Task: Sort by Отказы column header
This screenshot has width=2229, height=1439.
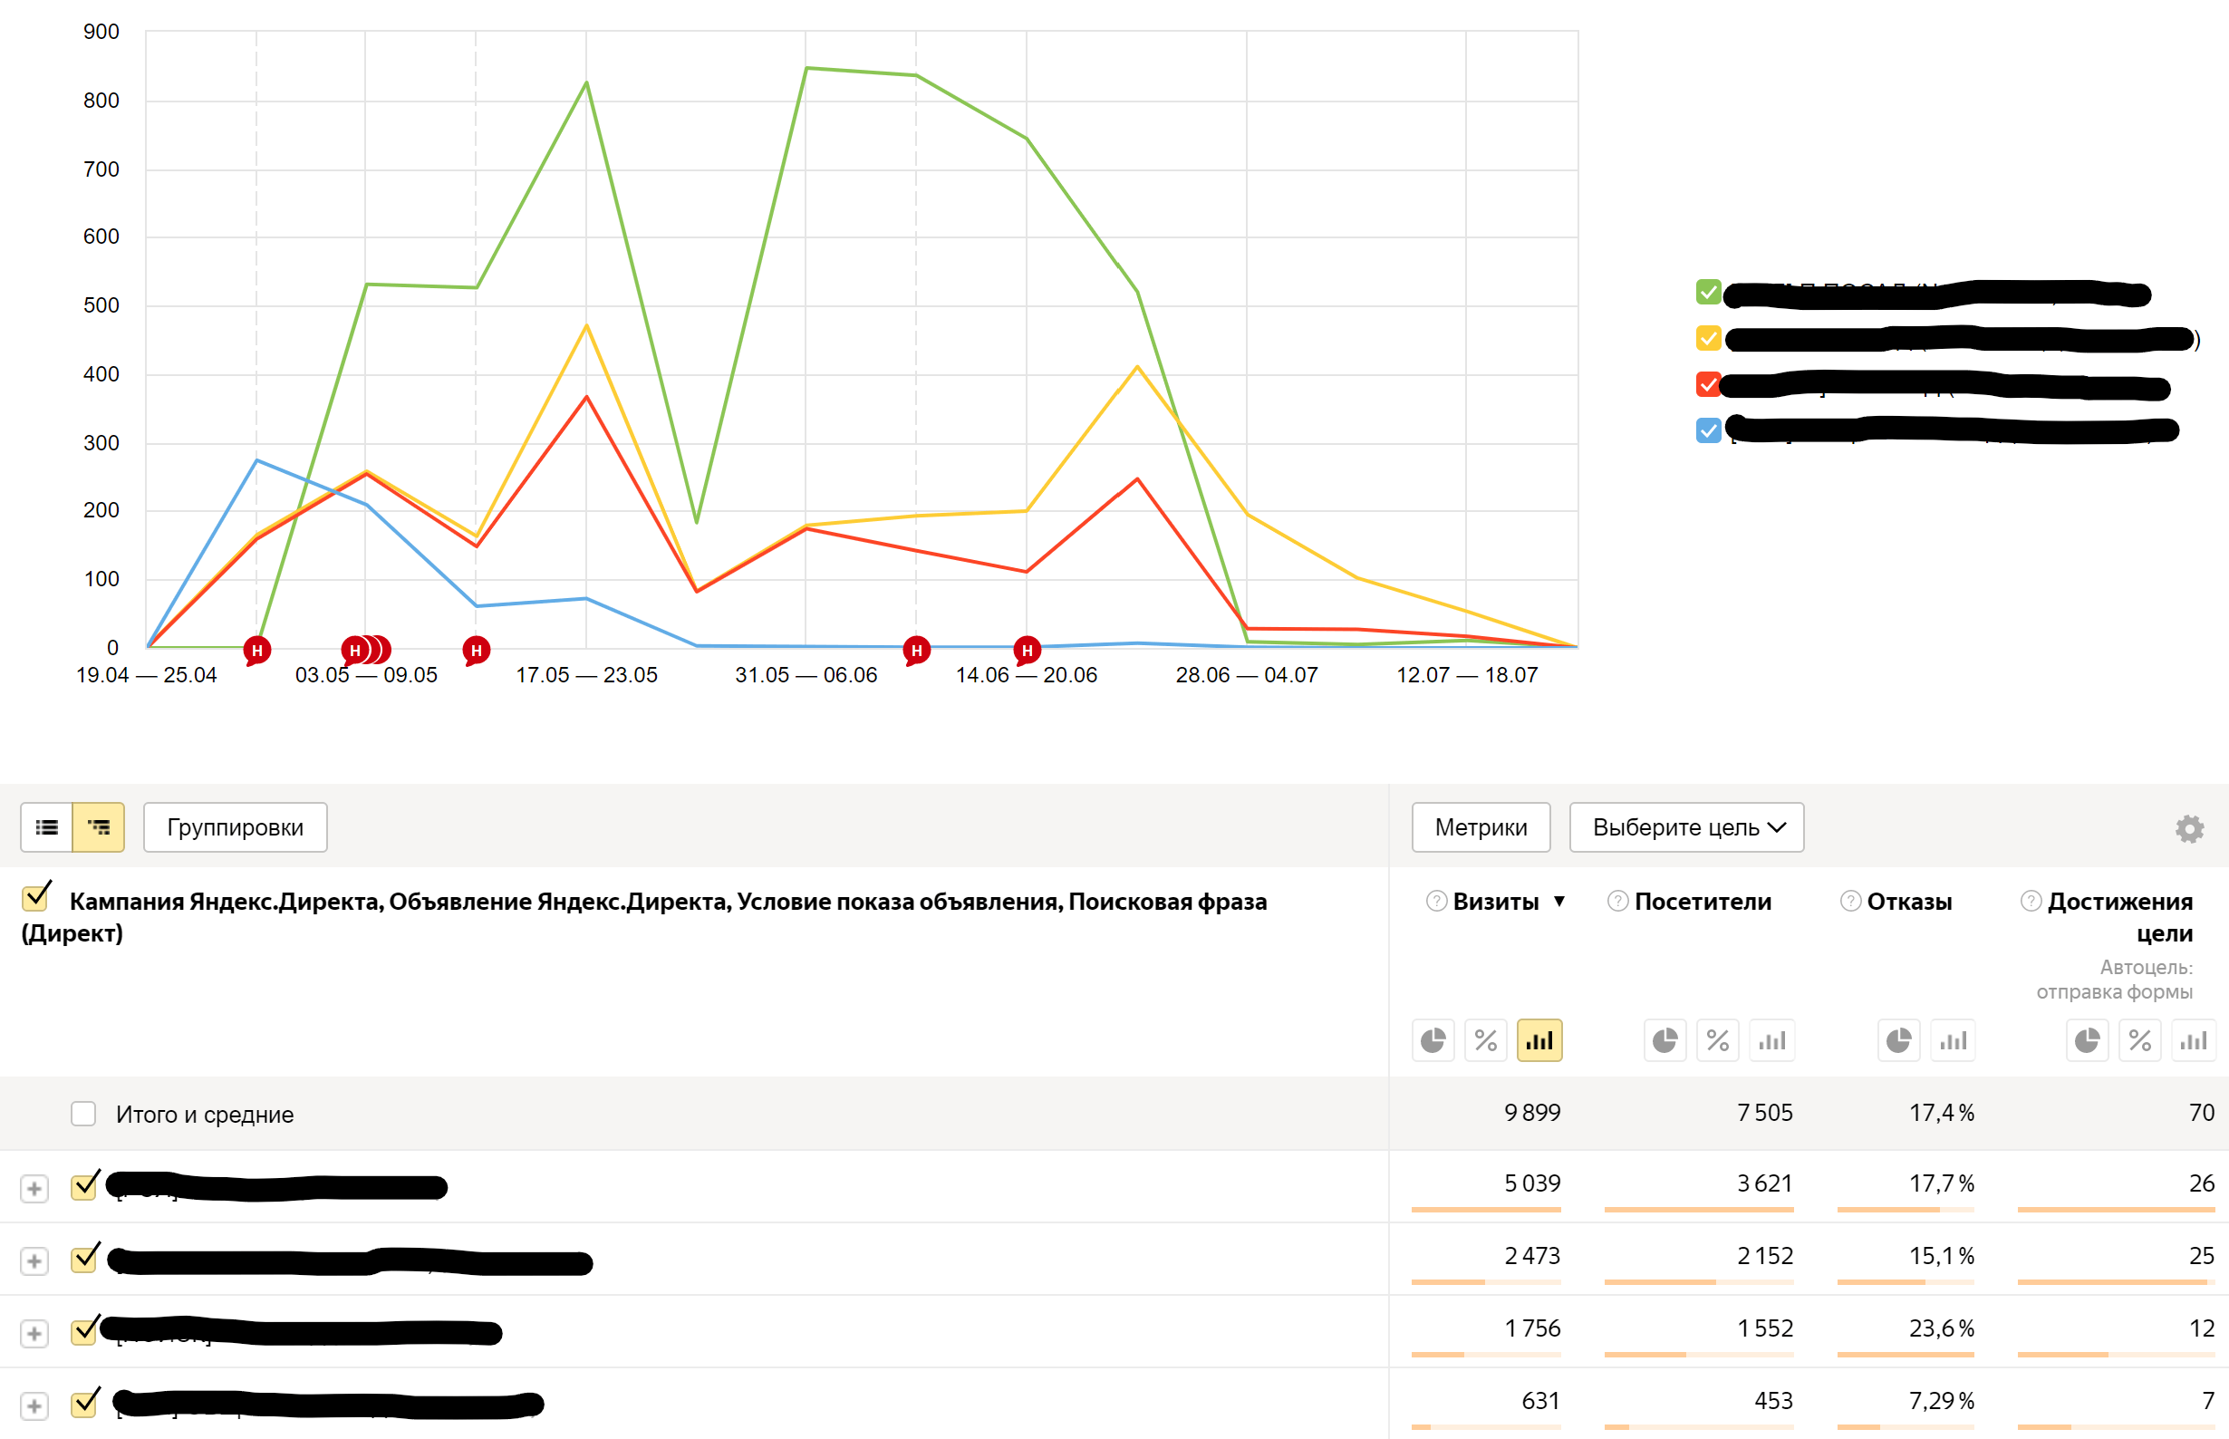Action: point(1909,901)
